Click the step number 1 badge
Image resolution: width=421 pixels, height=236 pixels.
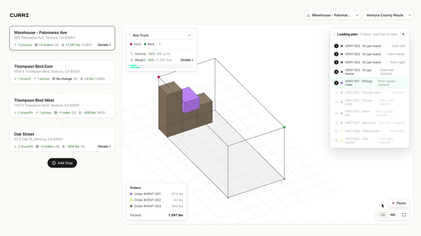tap(336, 46)
